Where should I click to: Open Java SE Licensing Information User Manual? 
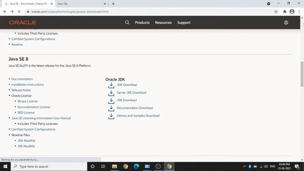click(41, 118)
